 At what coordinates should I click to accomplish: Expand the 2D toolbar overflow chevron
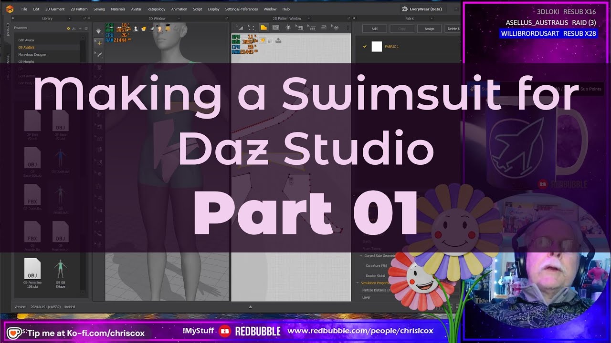348,28
